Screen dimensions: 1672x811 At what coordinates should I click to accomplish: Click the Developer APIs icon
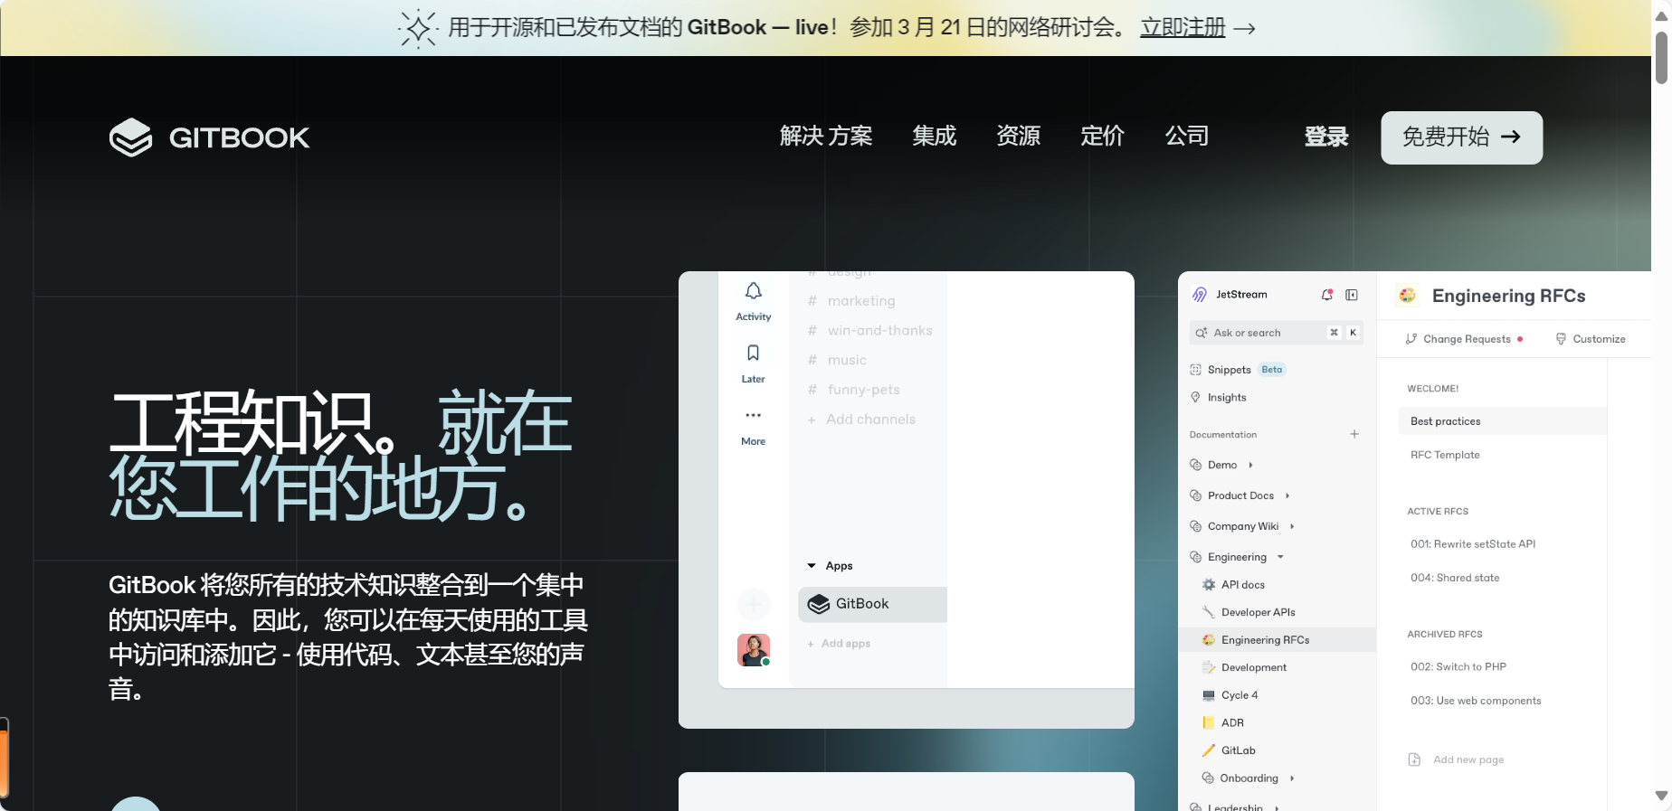click(x=1209, y=612)
